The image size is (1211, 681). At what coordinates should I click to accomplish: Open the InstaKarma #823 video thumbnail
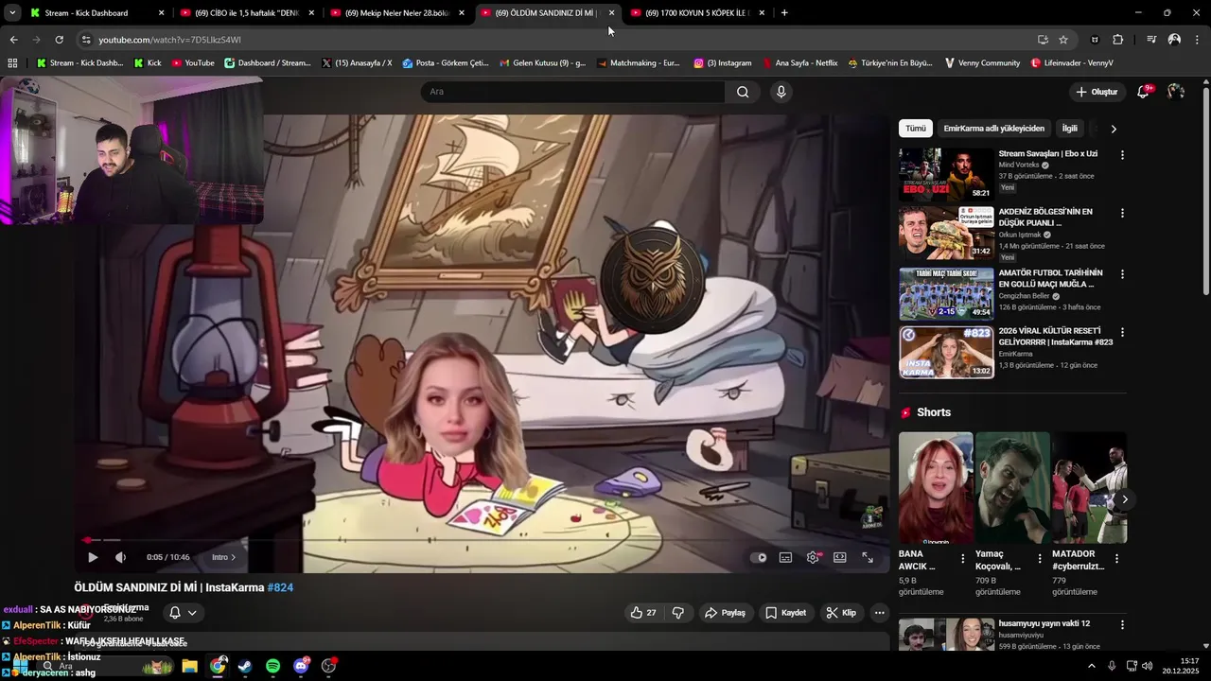coord(946,352)
